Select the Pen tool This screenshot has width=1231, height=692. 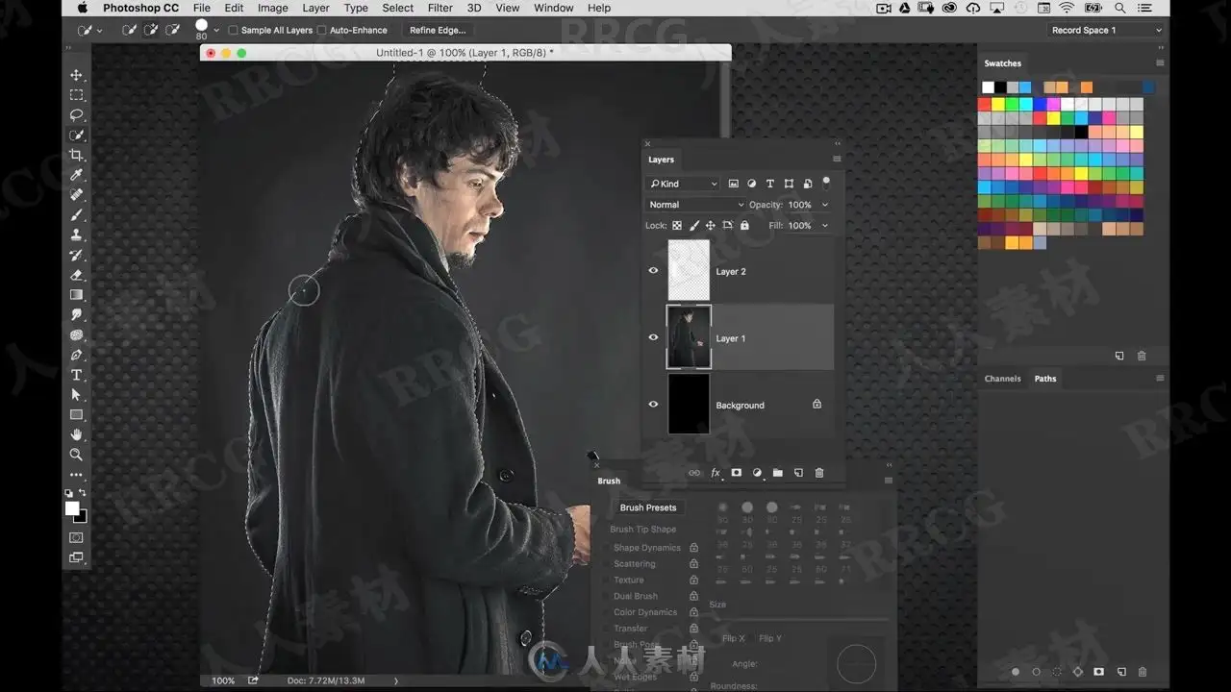point(77,356)
